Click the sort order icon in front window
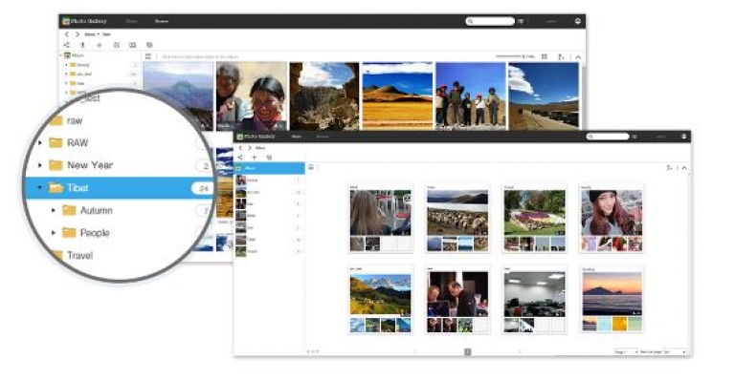The height and width of the screenshot is (381, 735). [x=669, y=167]
